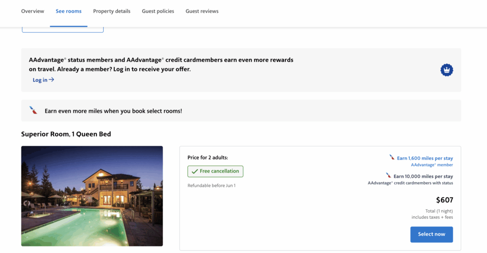Open the Guest reviews tab
487x253 pixels.
click(x=202, y=11)
